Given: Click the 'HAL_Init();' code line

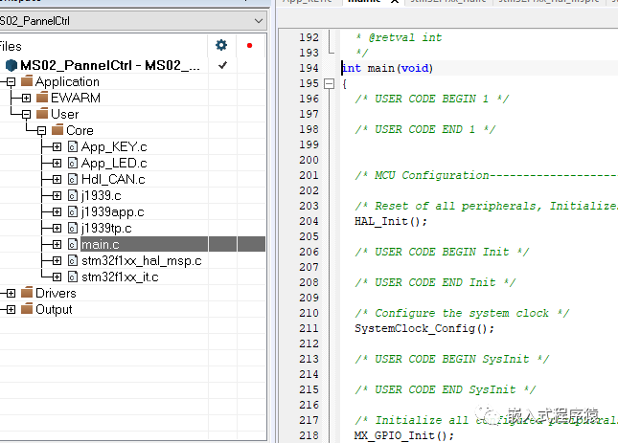Looking at the screenshot, I should (x=391, y=221).
